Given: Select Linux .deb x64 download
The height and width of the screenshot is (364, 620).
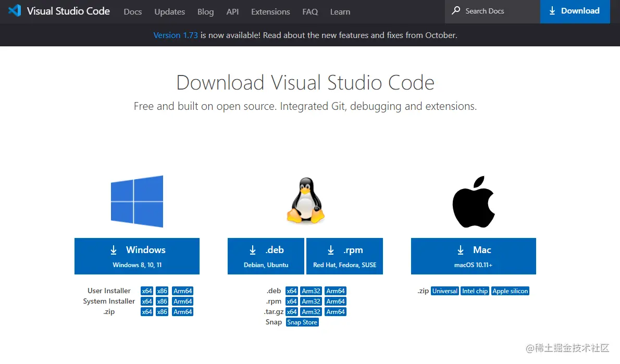Looking at the screenshot, I should coord(292,291).
